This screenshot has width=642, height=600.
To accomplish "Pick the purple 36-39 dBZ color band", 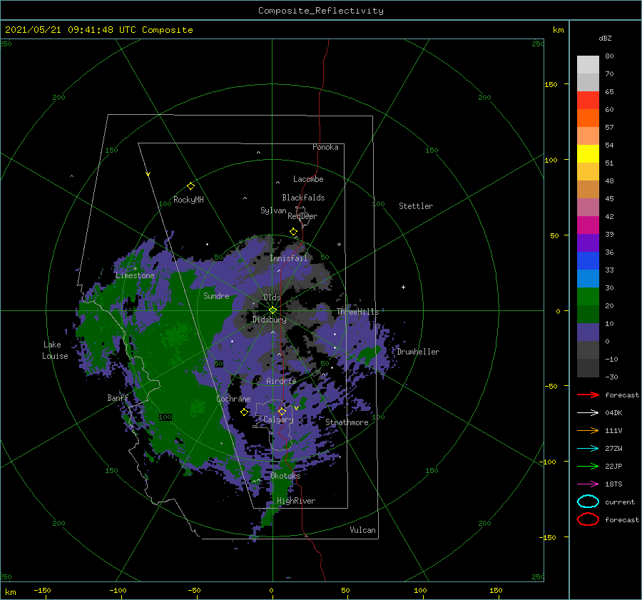I will point(588,243).
